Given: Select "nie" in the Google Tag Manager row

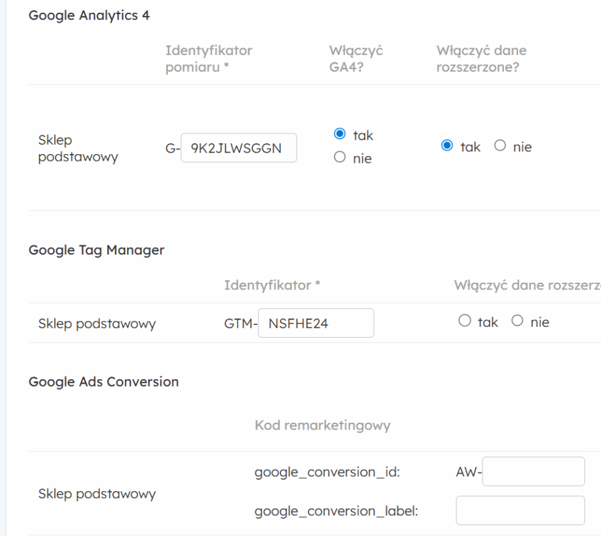Looking at the screenshot, I should pos(517,322).
